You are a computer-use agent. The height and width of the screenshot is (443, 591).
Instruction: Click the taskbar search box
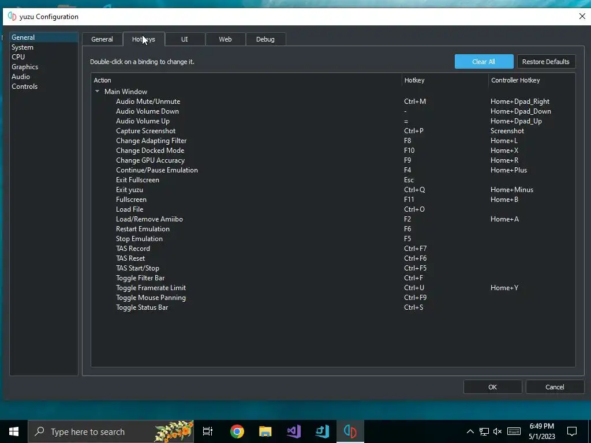111,431
